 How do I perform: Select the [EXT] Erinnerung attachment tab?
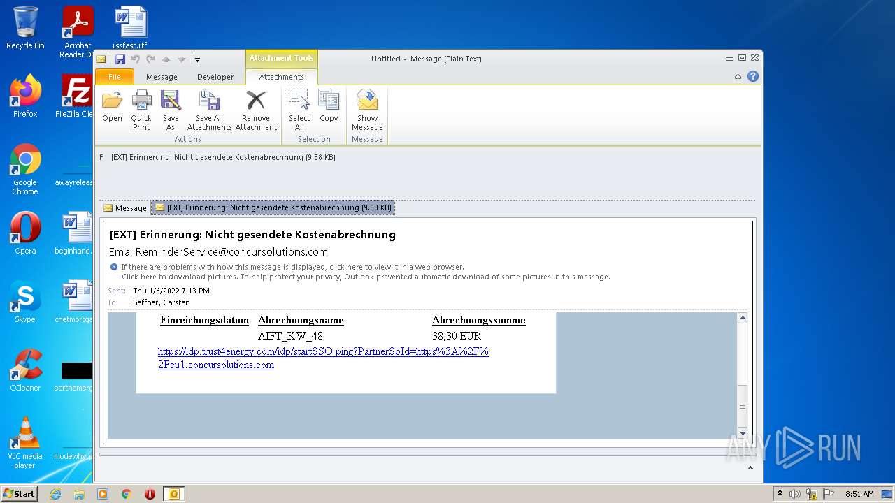(x=273, y=207)
